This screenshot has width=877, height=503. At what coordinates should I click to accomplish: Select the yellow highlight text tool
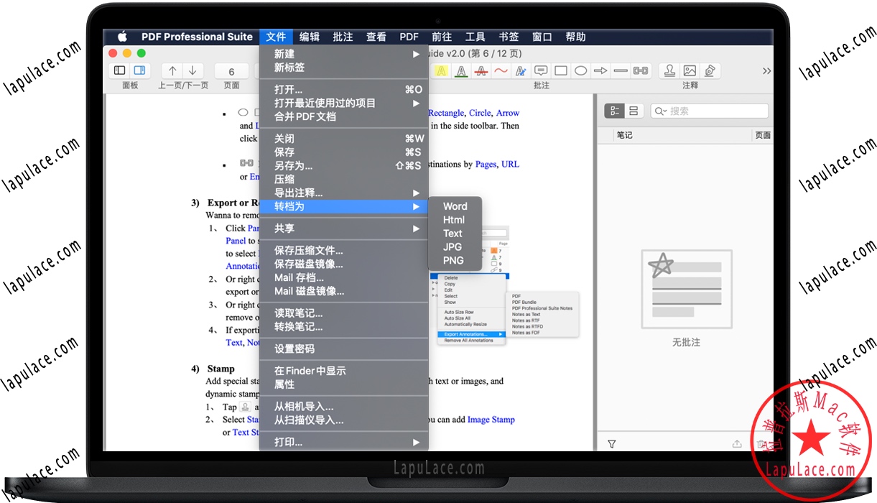click(x=441, y=70)
